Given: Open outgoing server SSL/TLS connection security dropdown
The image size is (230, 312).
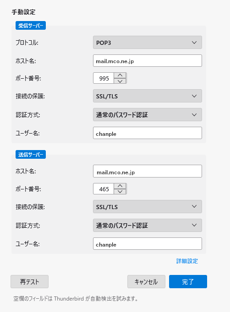Looking at the screenshot, I should (x=148, y=206).
